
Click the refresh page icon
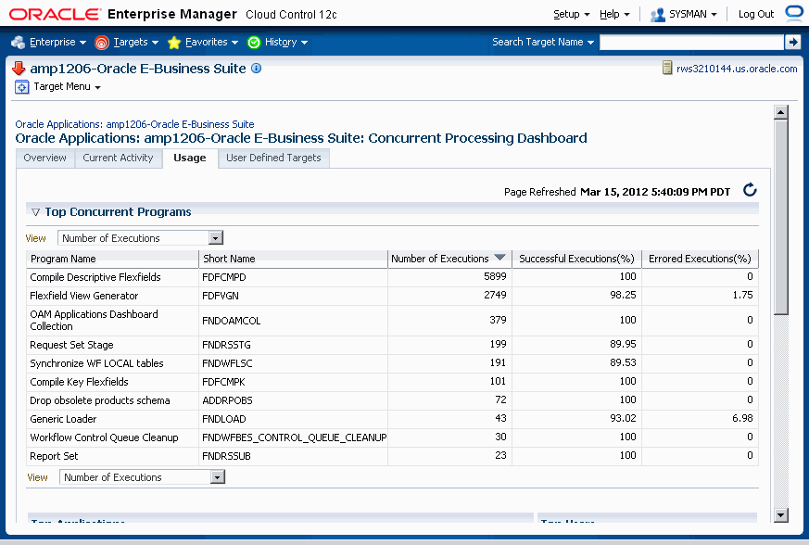click(750, 190)
